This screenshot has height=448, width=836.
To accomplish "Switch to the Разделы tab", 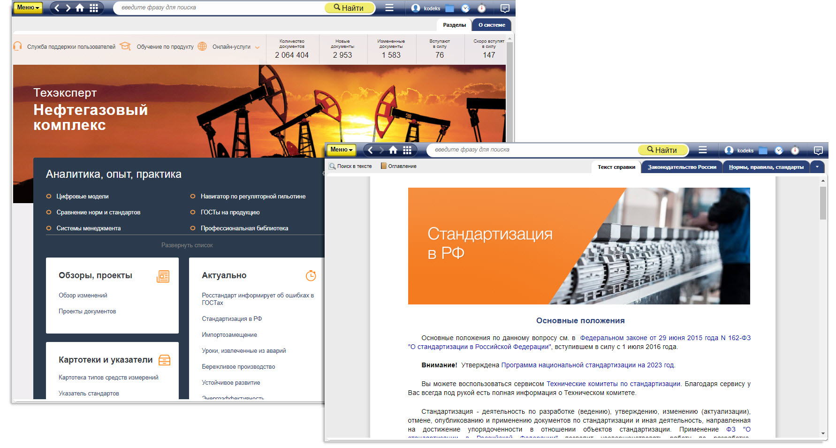I will point(454,25).
